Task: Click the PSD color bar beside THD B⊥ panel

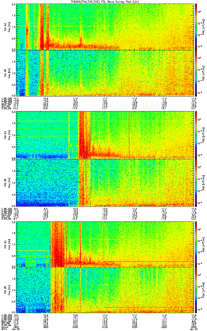Action: [x=196, y=135]
